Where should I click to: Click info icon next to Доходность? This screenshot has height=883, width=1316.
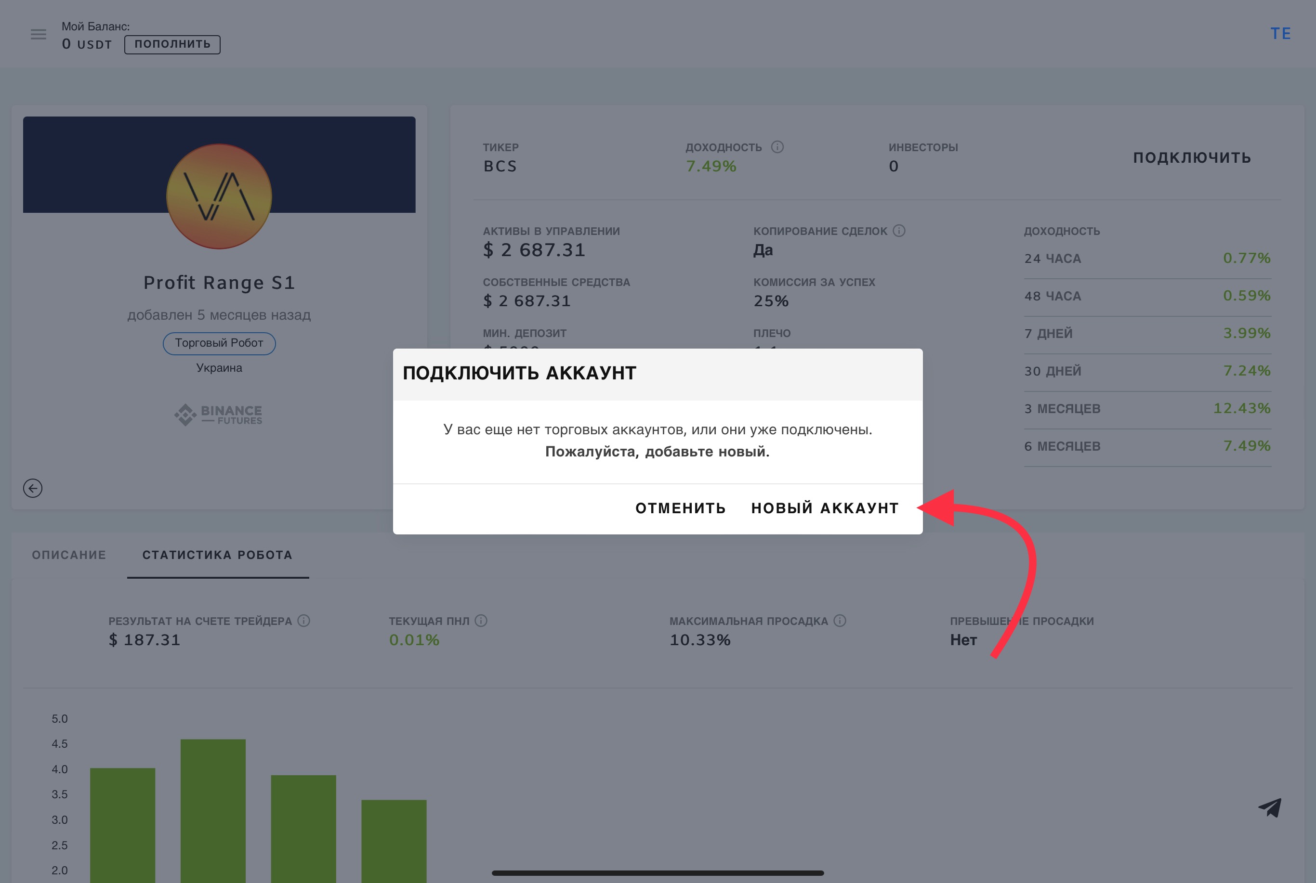tap(777, 147)
